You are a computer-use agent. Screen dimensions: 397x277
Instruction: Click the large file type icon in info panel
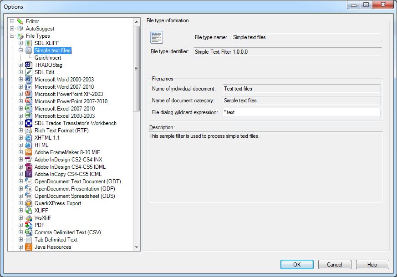point(157,37)
